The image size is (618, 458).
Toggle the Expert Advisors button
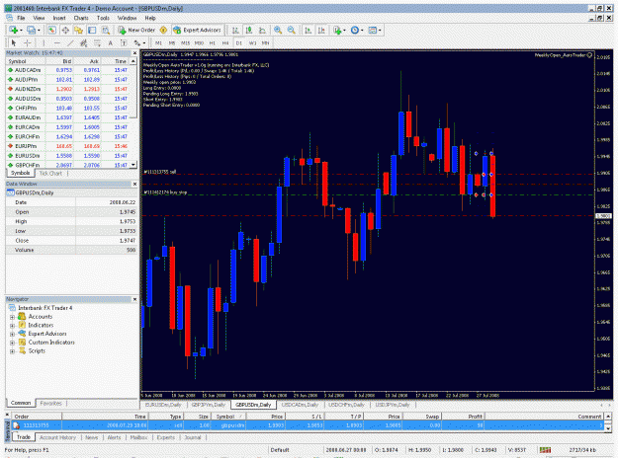197,30
